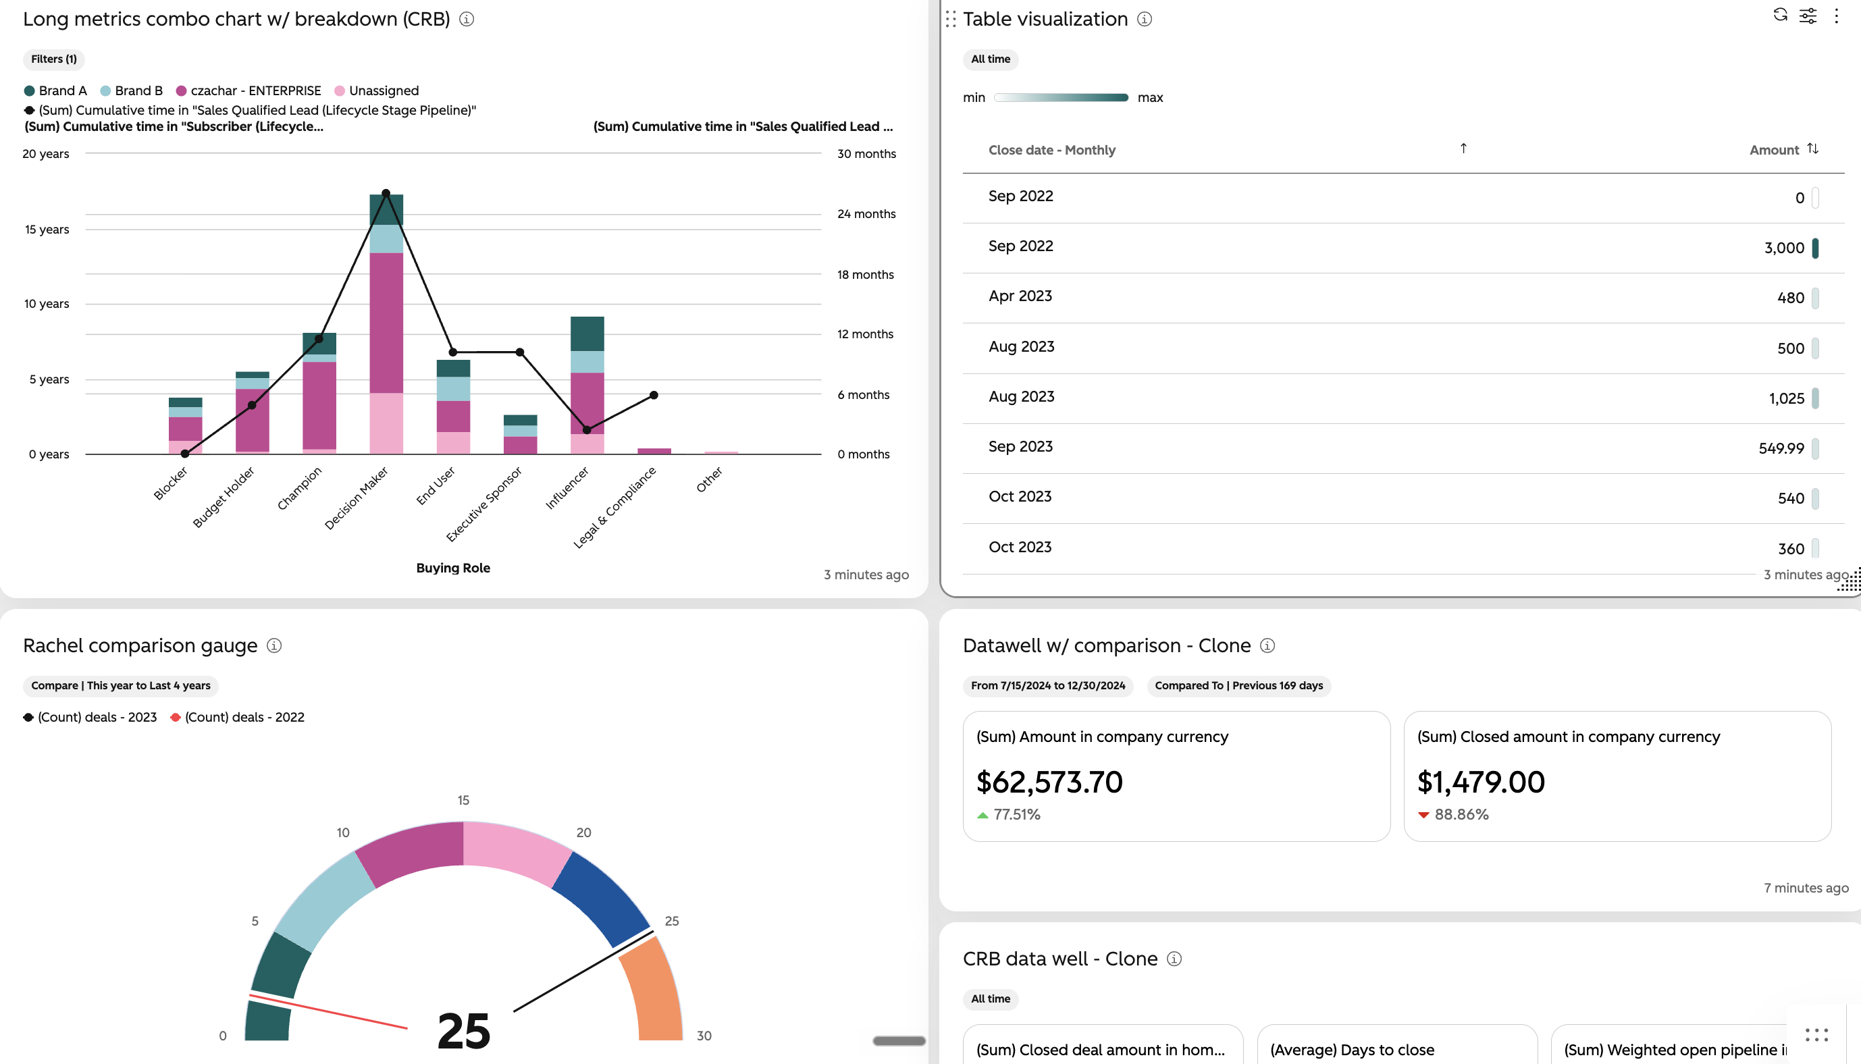1861x1064 pixels.
Task: Click Sep 2022 row with amount 3,000
Action: tap(1404, 248)
